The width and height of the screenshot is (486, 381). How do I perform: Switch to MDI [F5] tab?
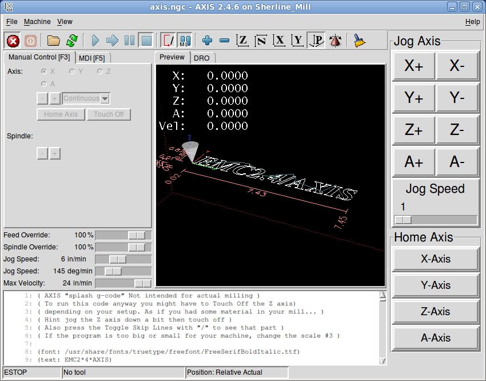click(92, 58)
